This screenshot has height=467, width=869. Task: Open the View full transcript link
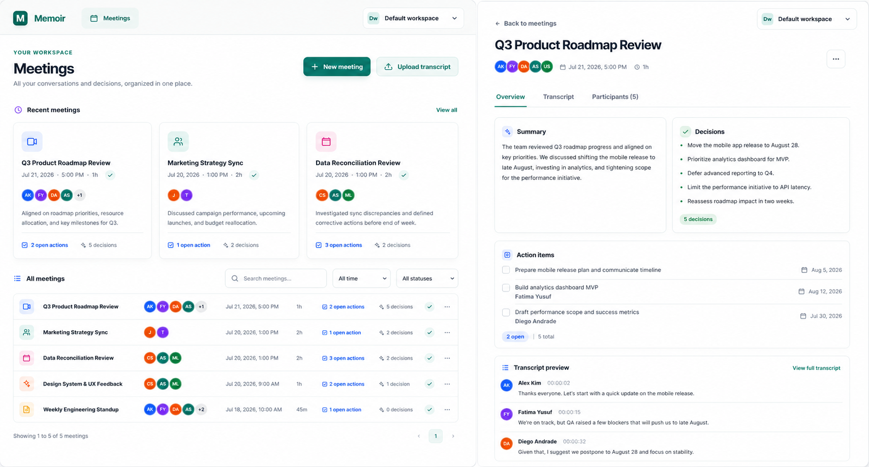(816, 368)
